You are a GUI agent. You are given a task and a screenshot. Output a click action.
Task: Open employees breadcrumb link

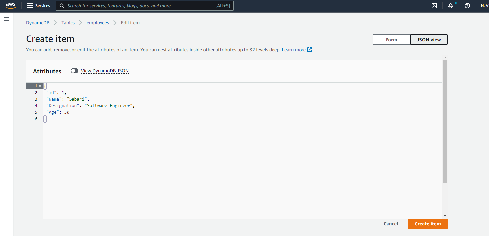(98, 23)
